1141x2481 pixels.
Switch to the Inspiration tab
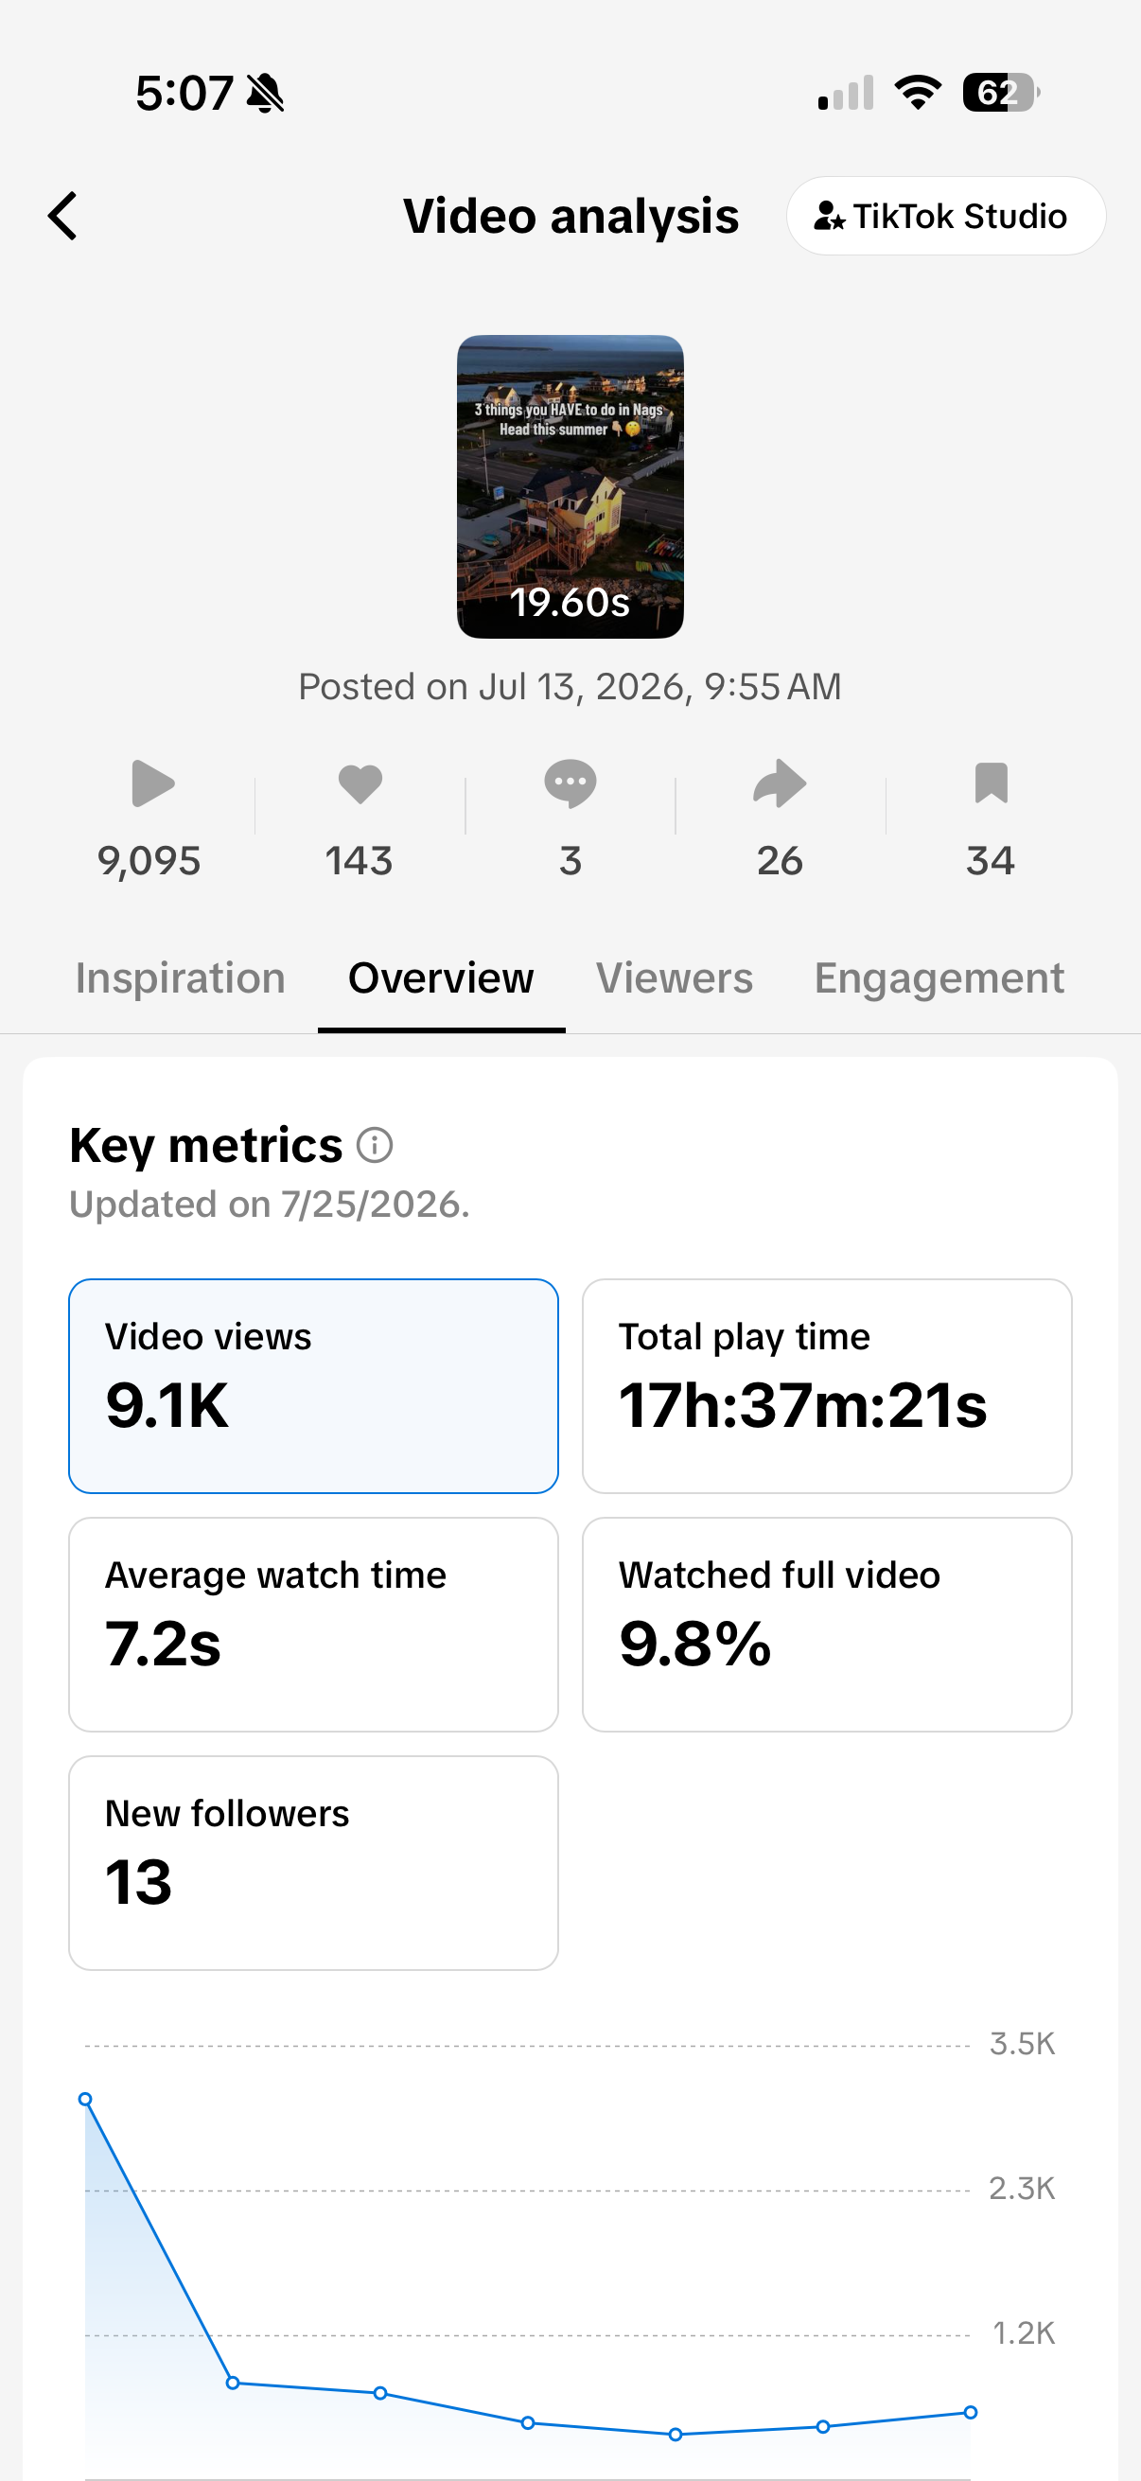180,977
